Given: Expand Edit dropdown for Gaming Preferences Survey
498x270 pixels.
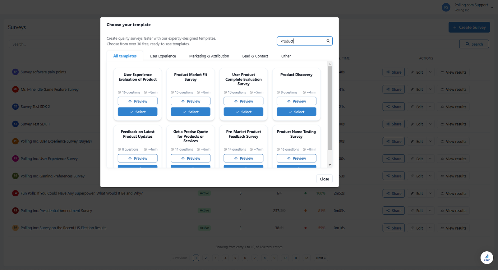Looking at the screenshot, I should (430, 176).
